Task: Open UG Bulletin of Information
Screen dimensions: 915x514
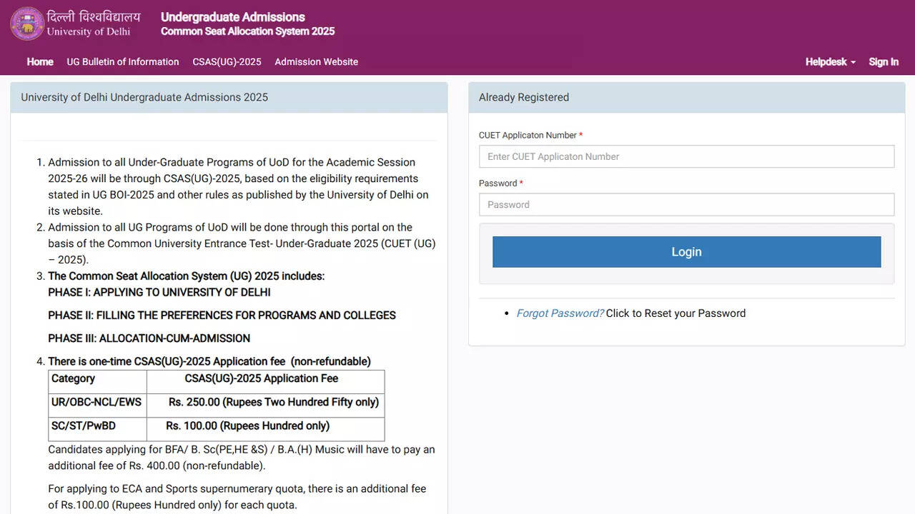Action: pyautogui.click(x=123, y=62)
